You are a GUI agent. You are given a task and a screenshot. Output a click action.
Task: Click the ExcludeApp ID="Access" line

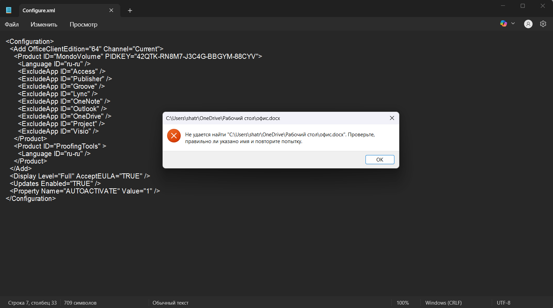[x=62, y=71]
